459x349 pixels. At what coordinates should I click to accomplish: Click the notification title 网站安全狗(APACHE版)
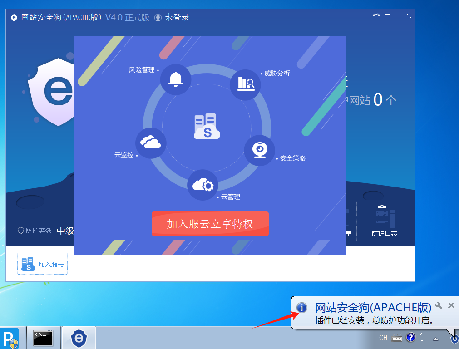point(373,307)
